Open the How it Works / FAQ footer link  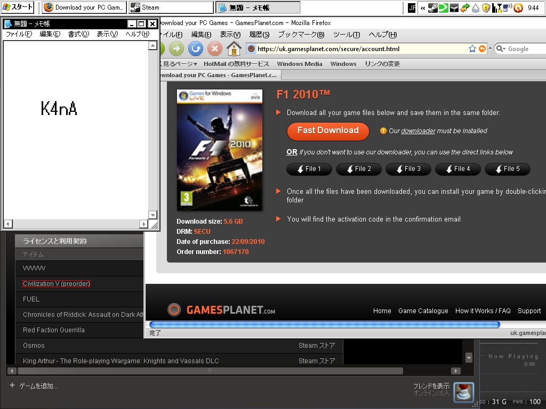point(483,311)
